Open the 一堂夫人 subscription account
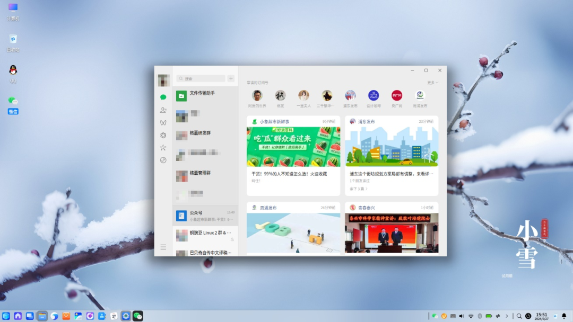The width and height of the screenshot is (573, 322). point(303,99)
